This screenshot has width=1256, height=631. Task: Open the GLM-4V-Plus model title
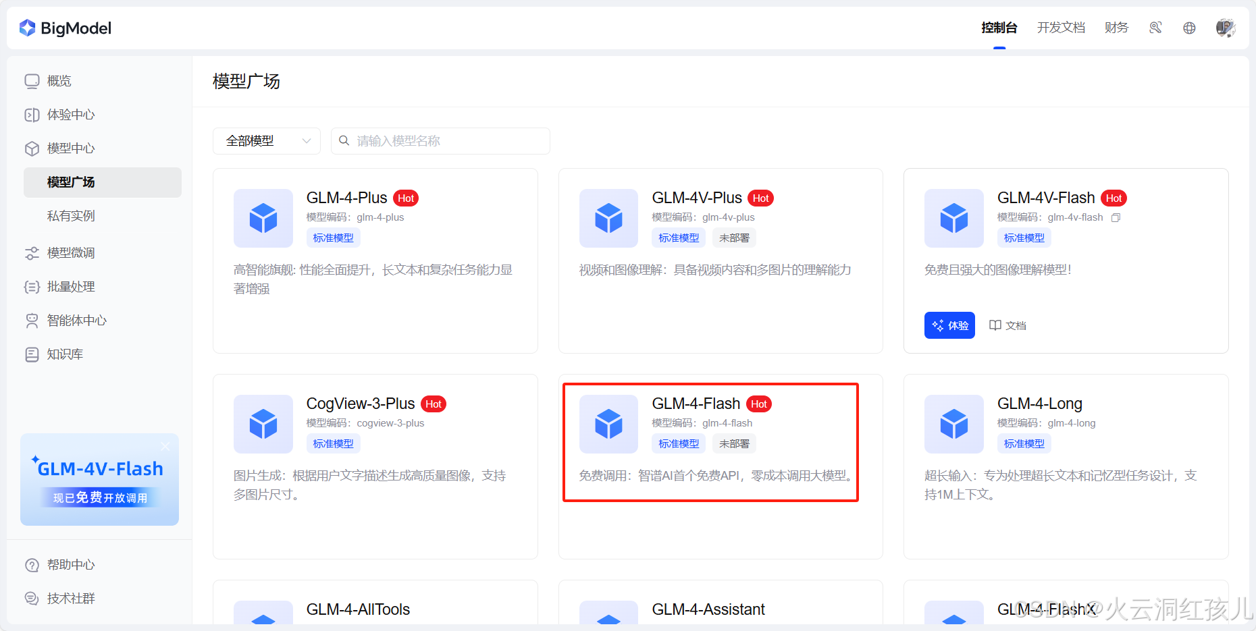point(697,198)
